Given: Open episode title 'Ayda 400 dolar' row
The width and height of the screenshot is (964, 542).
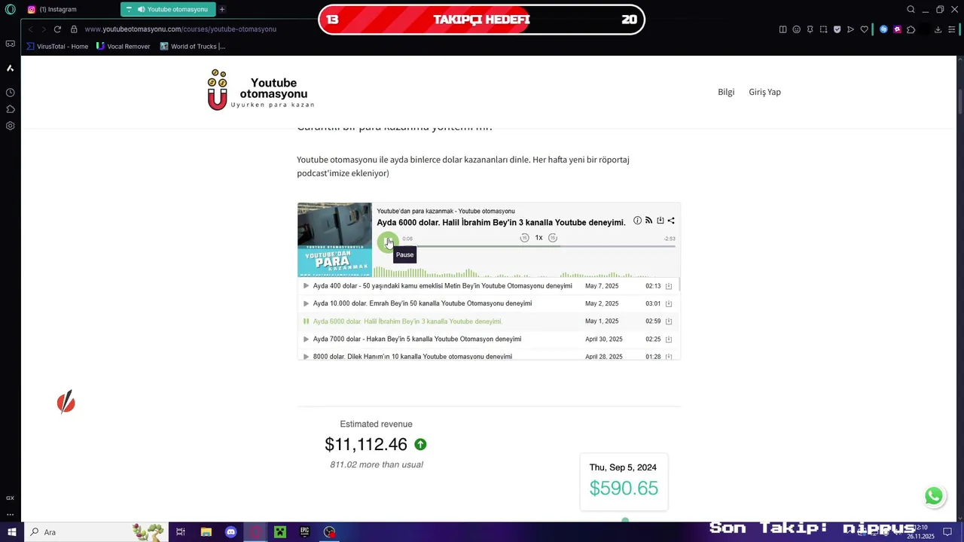Looking at the screenshot, I should [443, 286].
